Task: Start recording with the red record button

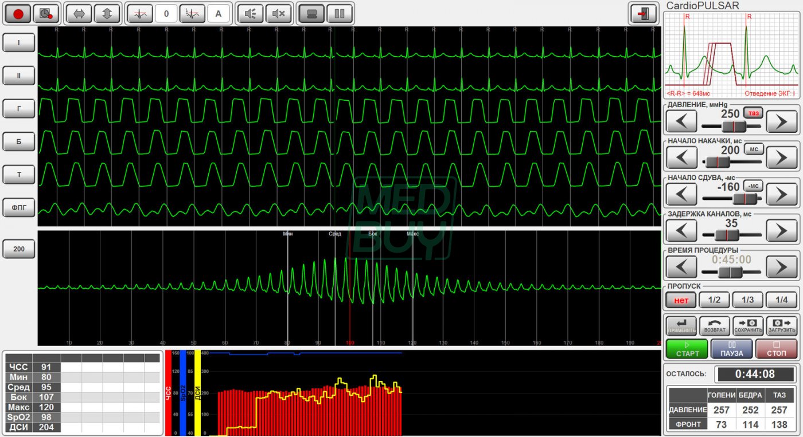Action: 18,13
